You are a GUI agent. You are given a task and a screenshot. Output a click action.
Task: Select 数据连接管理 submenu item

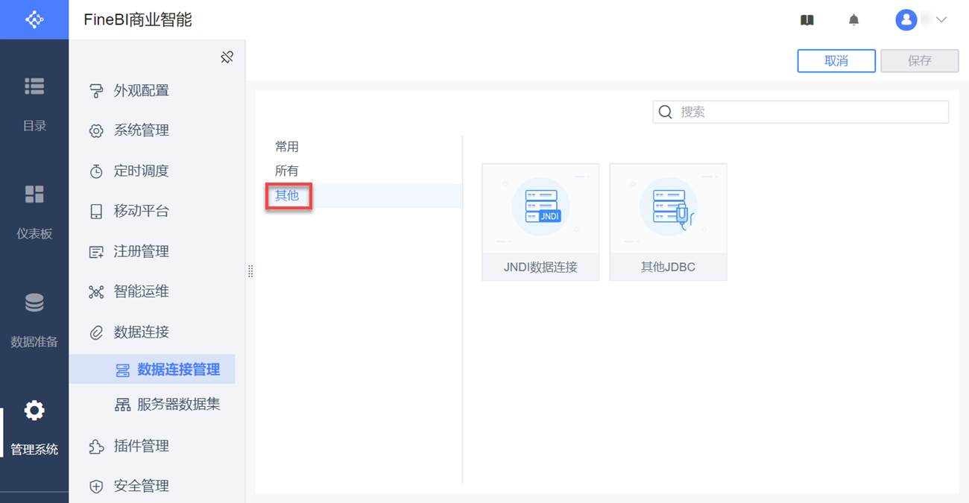[152, 370]
